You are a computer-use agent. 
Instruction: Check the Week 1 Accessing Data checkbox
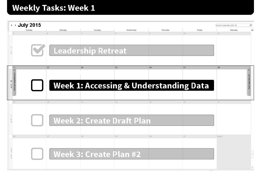(37, 85)
